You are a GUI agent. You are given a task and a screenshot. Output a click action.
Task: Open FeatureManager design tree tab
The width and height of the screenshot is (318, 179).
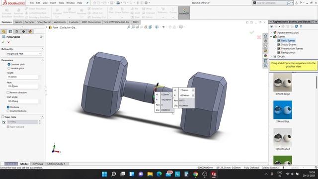click(3, 31)
